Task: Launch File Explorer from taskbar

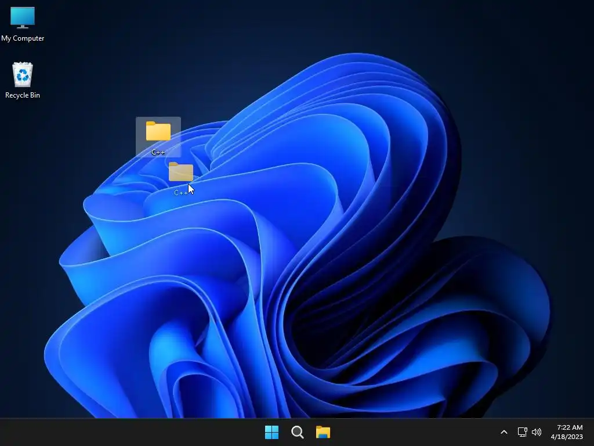Action: (x=323, y=432)
